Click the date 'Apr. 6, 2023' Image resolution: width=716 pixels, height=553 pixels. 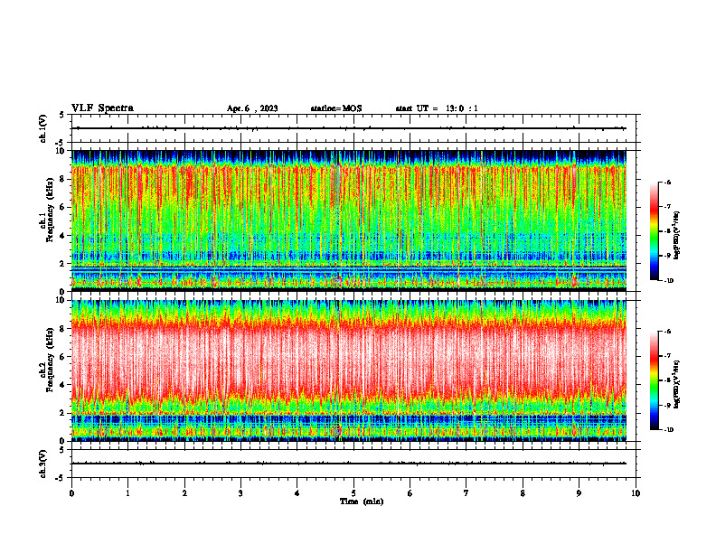[x=252, y=108]
